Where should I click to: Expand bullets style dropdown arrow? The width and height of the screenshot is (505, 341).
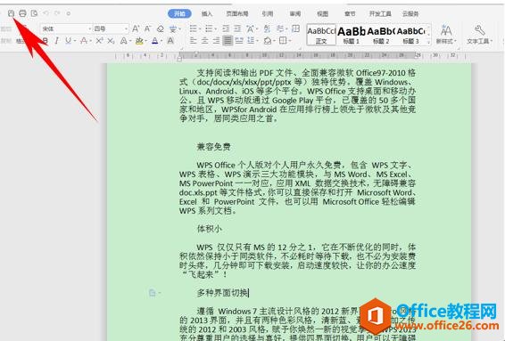(x=199, y=29)
